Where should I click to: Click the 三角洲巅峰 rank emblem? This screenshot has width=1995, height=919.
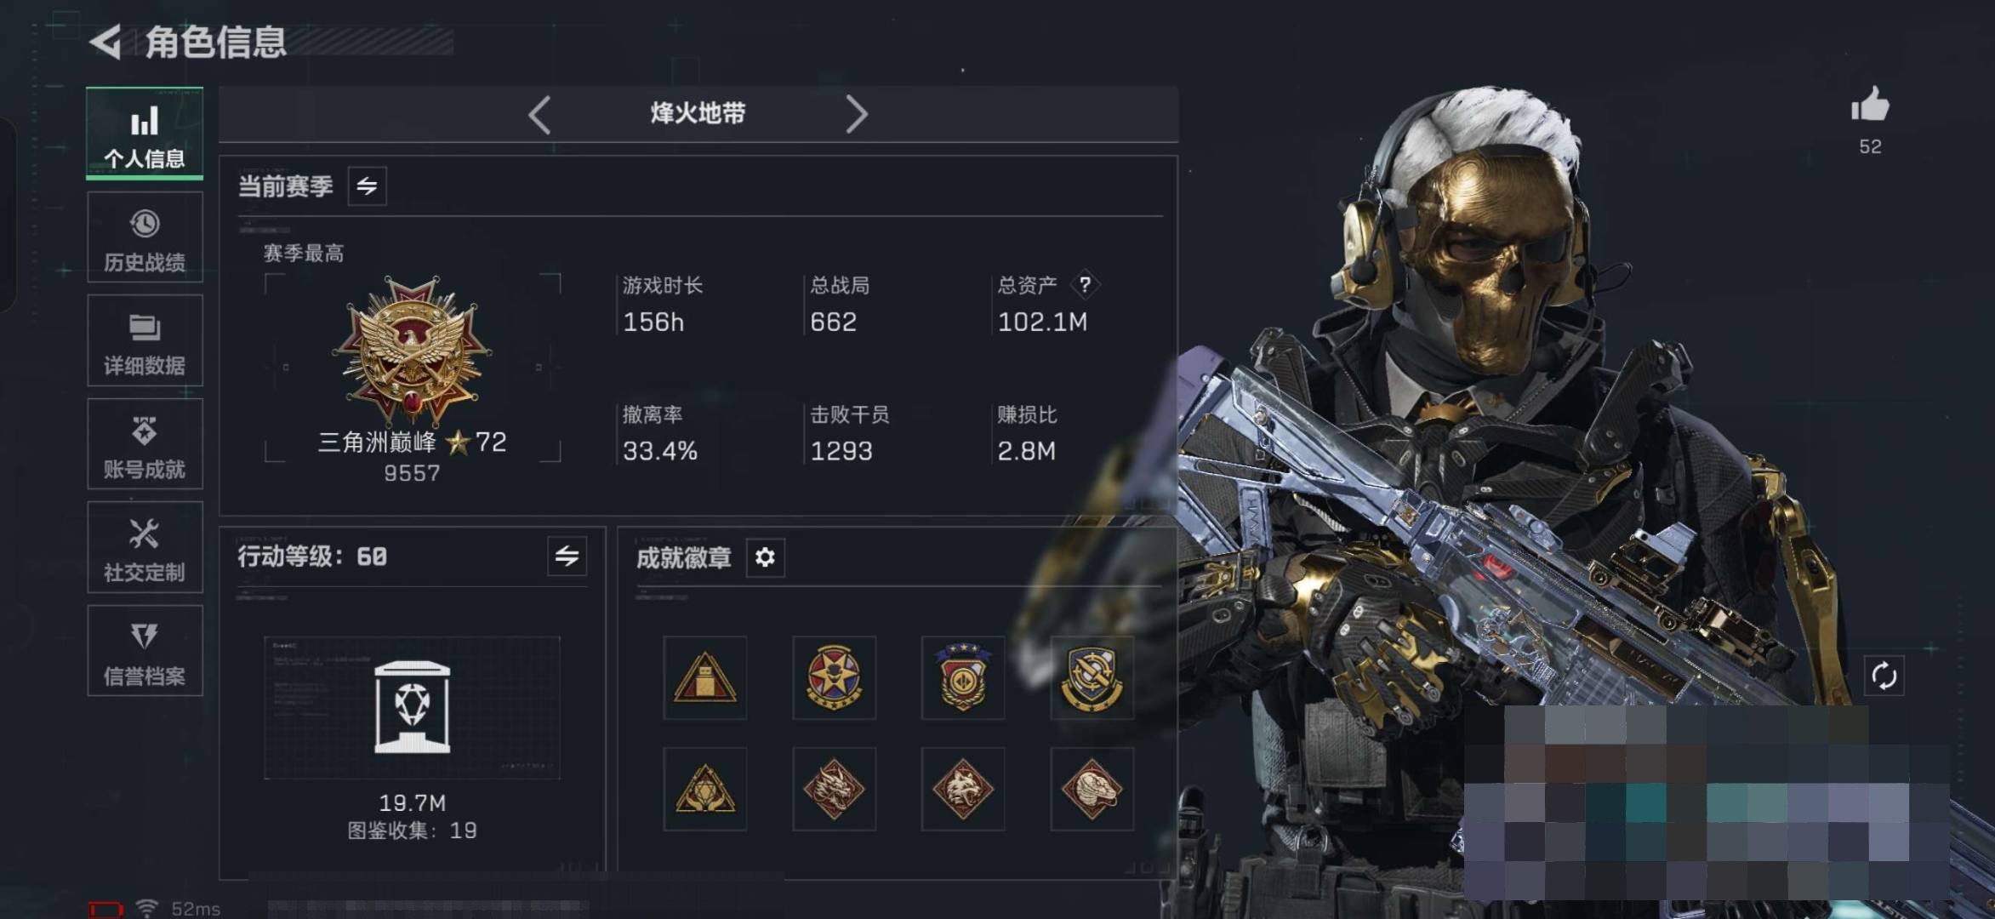pos(413,350)
